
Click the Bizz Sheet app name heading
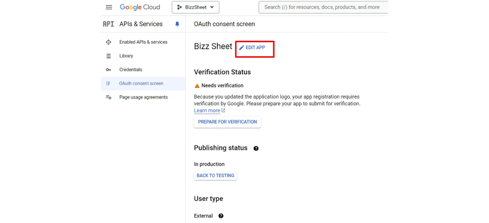[x=213, y=46]
